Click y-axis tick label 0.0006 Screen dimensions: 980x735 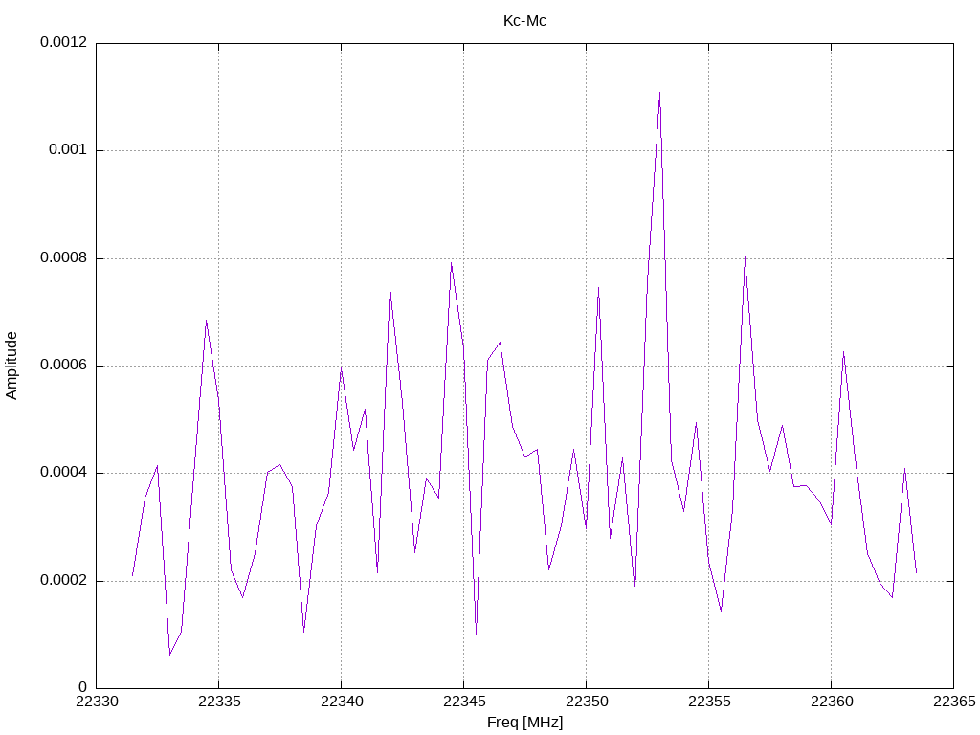coord(64,366)
